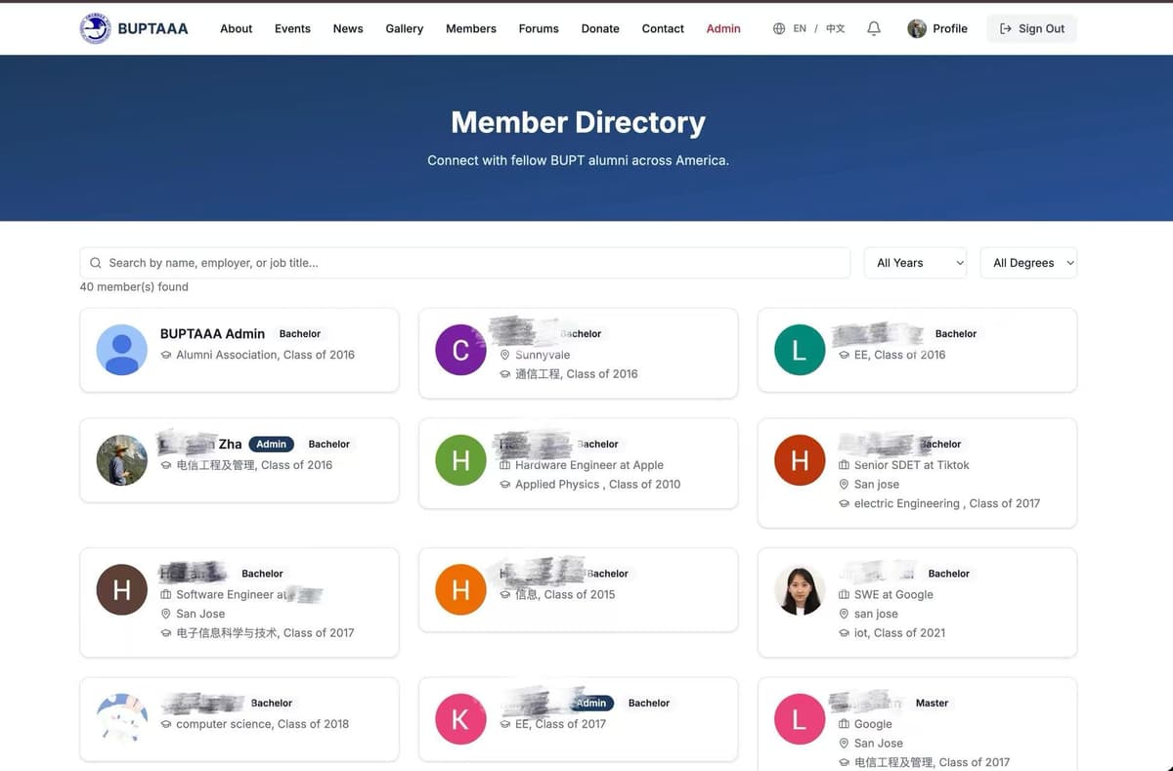This screenshot has width=1173, height=771.
Task: Select the Members nav item
Action: (x=471, y=28)
